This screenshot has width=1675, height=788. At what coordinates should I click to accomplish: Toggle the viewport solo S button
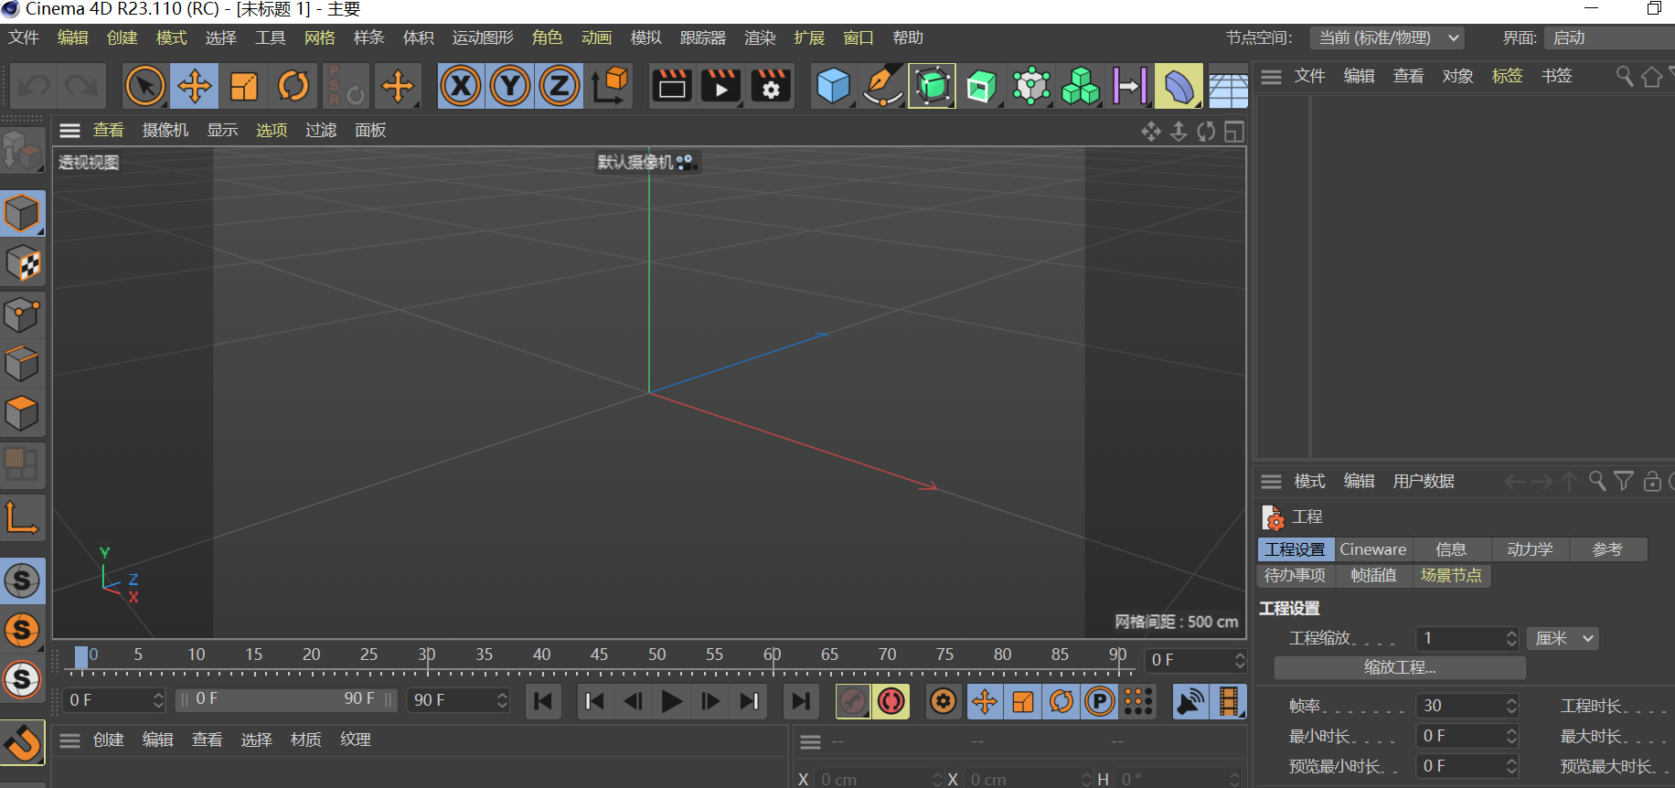click(22, 580)
